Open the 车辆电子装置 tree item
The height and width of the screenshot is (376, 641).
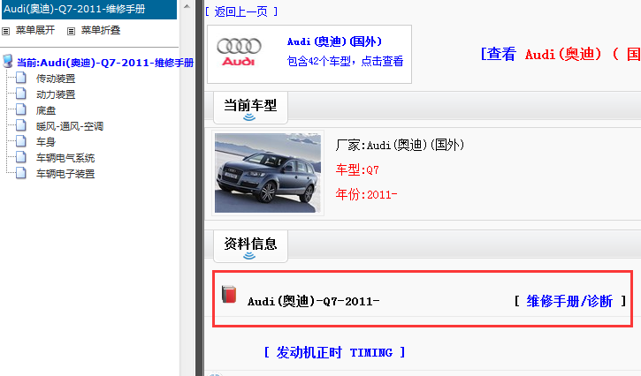click(65, 174)
